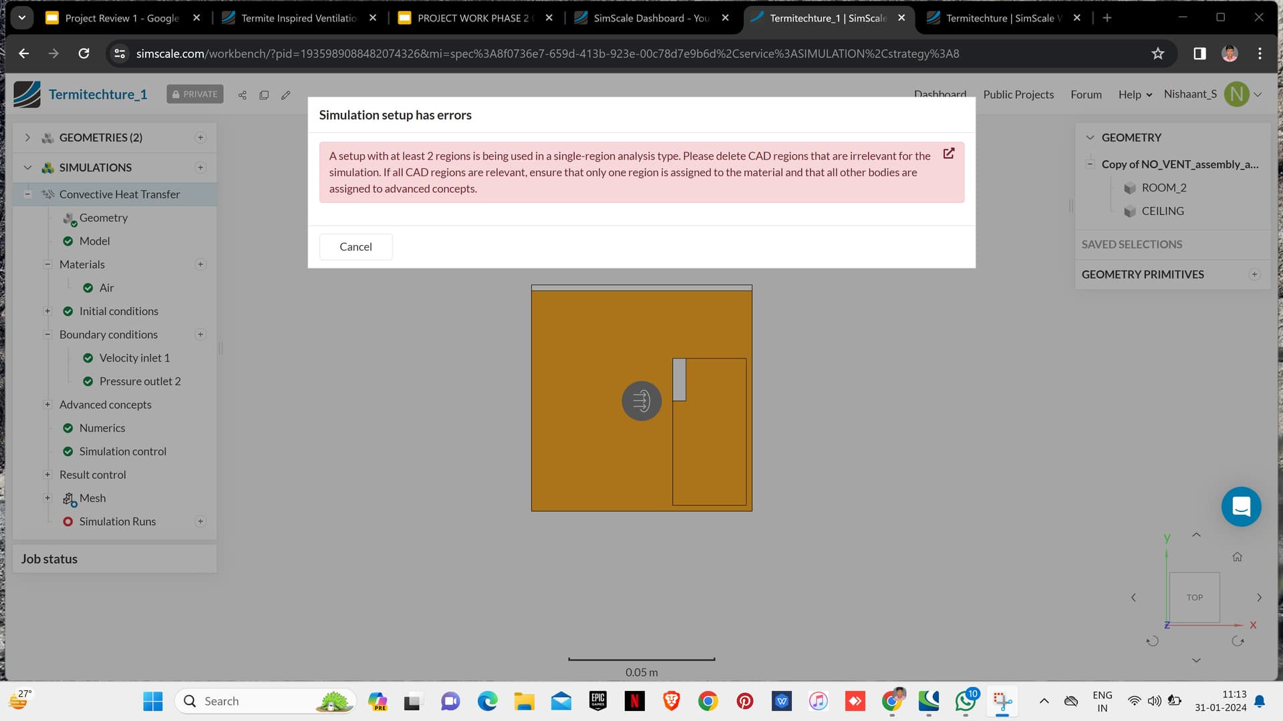The height and width of the screenshot is (721, 1283).
Task: Expand the Advanced concepts node
Action: coord(47,405)
